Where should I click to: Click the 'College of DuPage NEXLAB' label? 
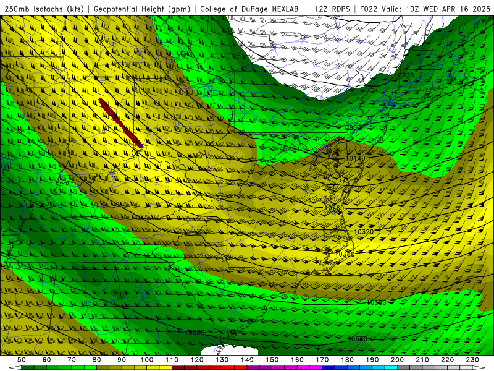(249, 9)
